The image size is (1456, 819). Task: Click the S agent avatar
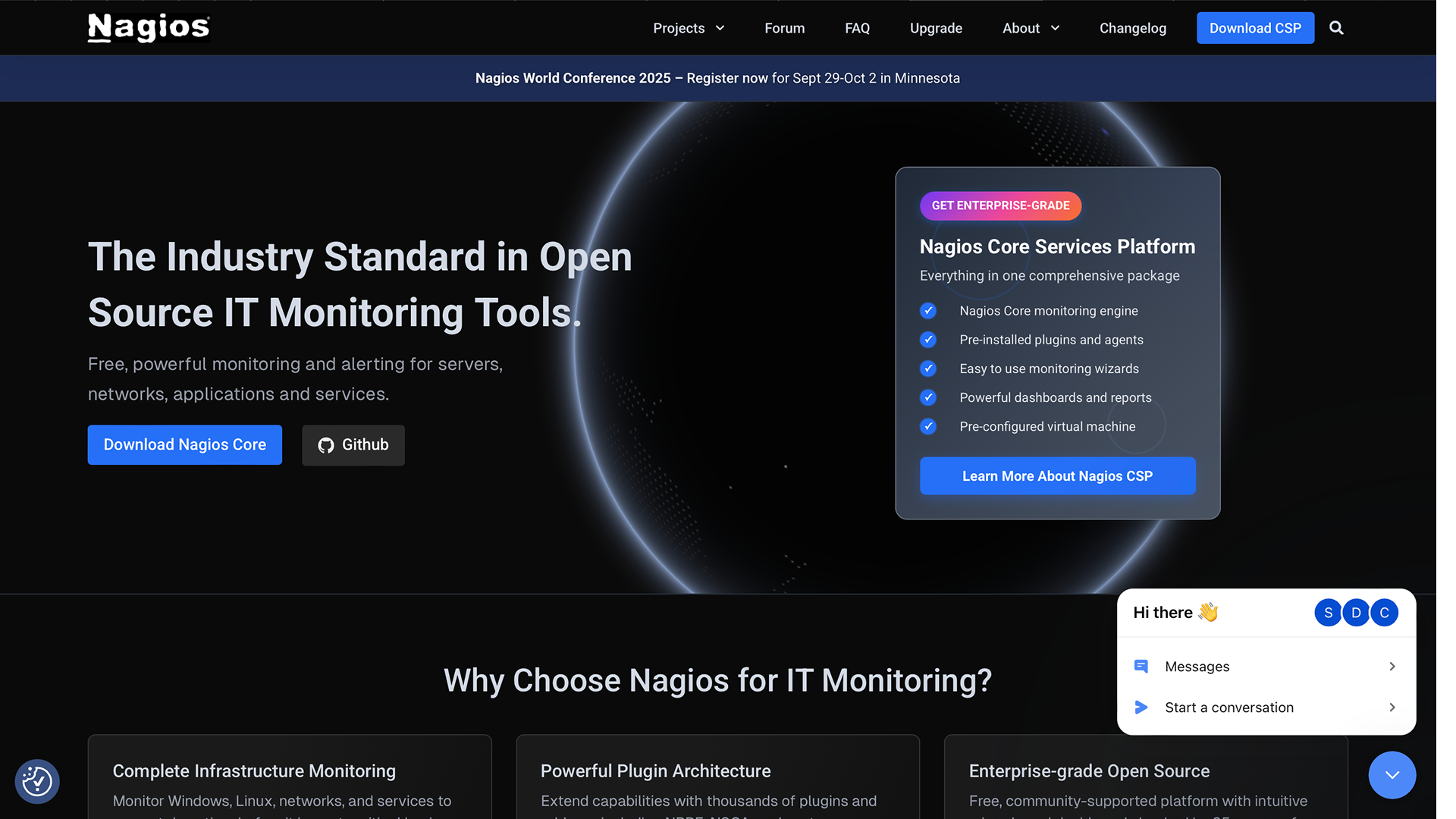point(1328,613)
